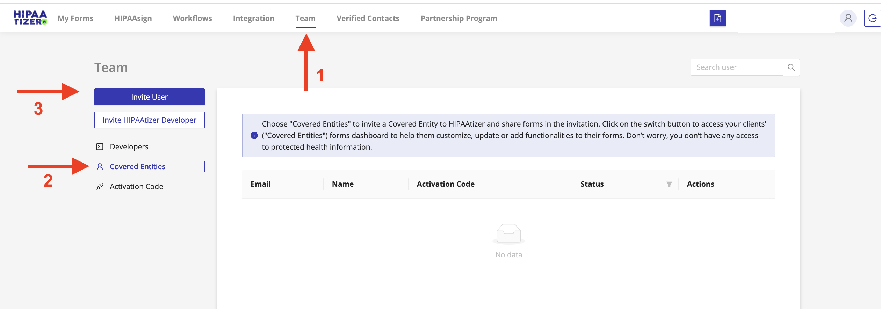Select the Verified Contacts tab
Viewport: 881px width, 309px height.
point(368,19)
